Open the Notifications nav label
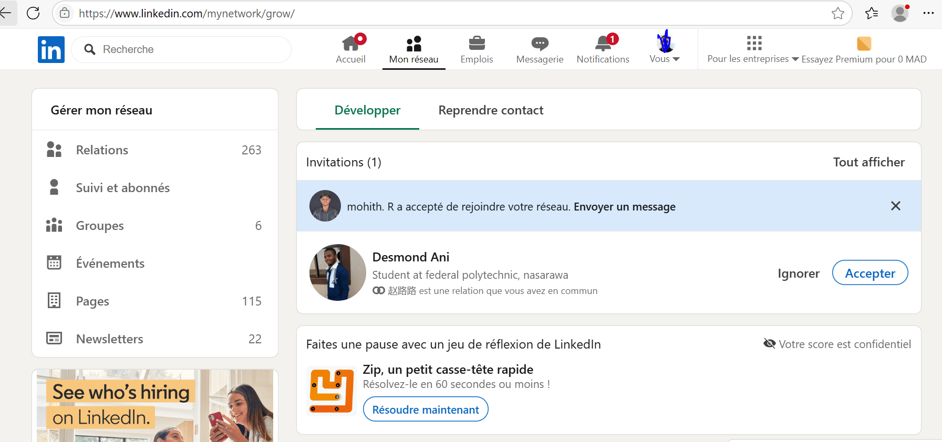The image size is (942, 442). pyautogui.click(x=603, y=59)
